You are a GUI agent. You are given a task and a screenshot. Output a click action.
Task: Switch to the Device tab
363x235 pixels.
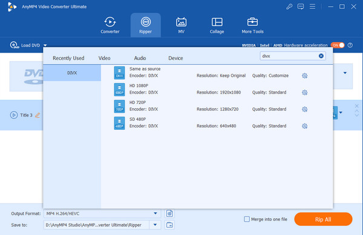tap(175, 58)
